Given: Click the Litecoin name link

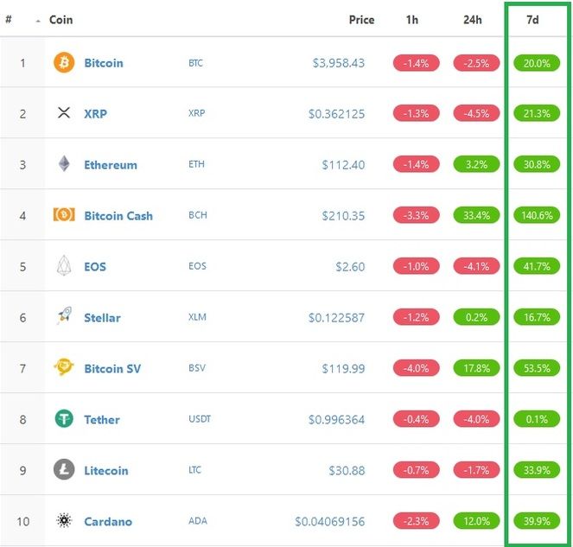Looking at the screenshot, I should [106, 471].
